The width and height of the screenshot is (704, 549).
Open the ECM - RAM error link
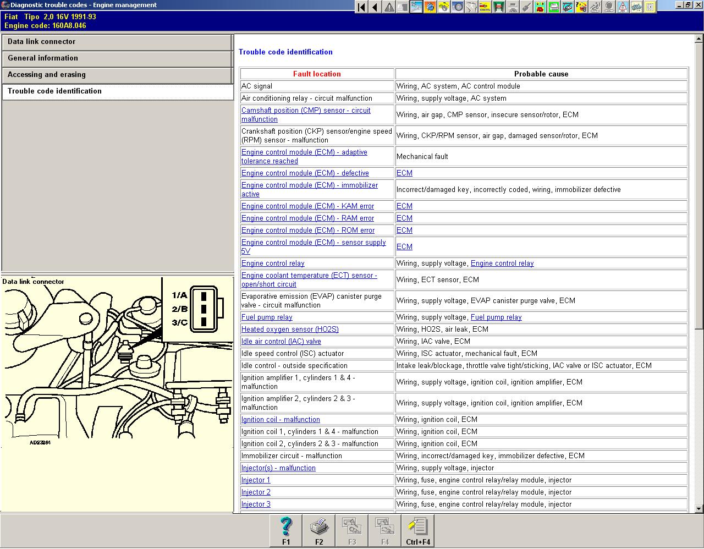(x=307, y=218)
